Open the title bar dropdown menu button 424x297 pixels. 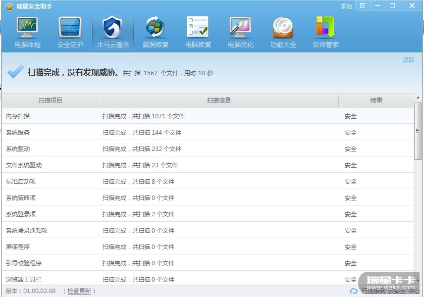[363, 6]
